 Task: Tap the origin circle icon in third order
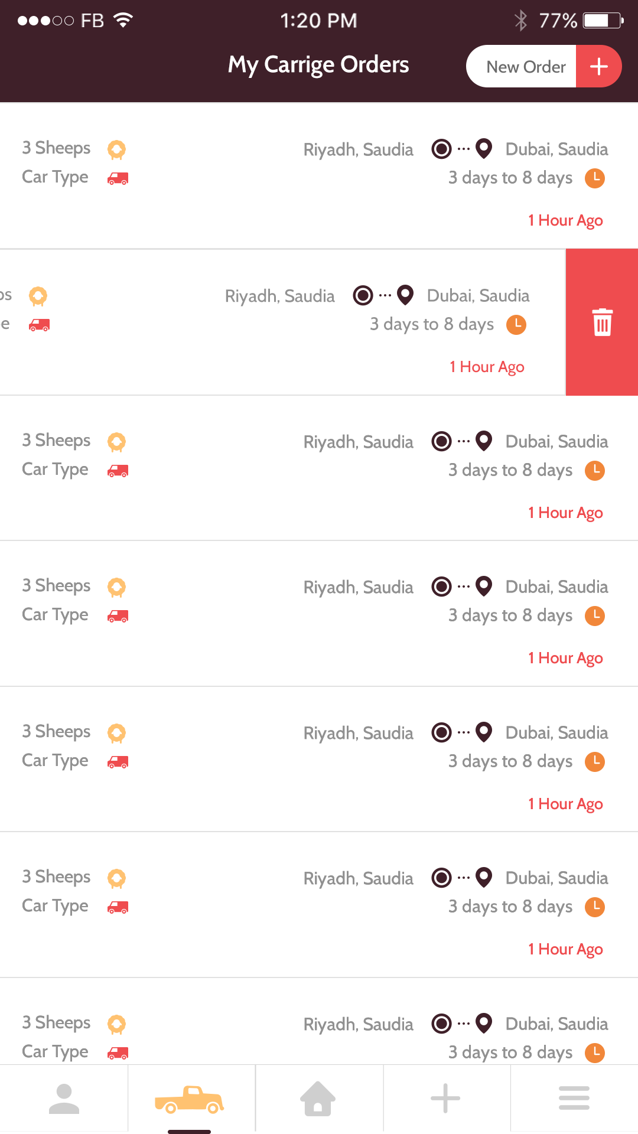(441, 441)
